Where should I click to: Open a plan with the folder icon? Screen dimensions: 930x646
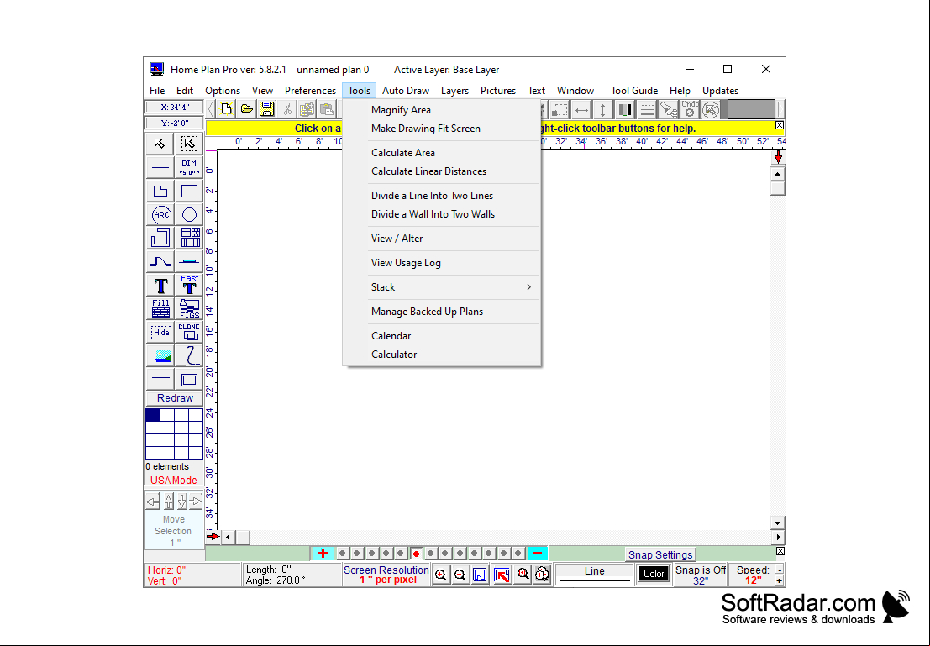246,109
